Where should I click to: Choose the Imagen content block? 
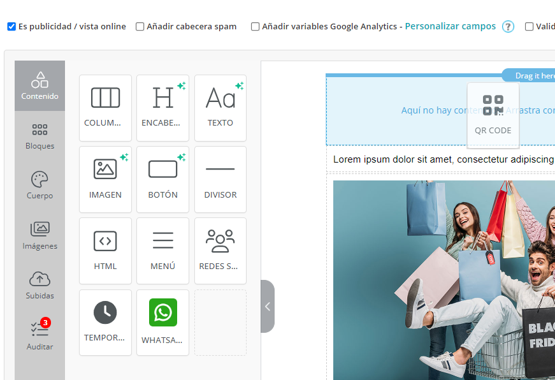click(x=105, y=179)
